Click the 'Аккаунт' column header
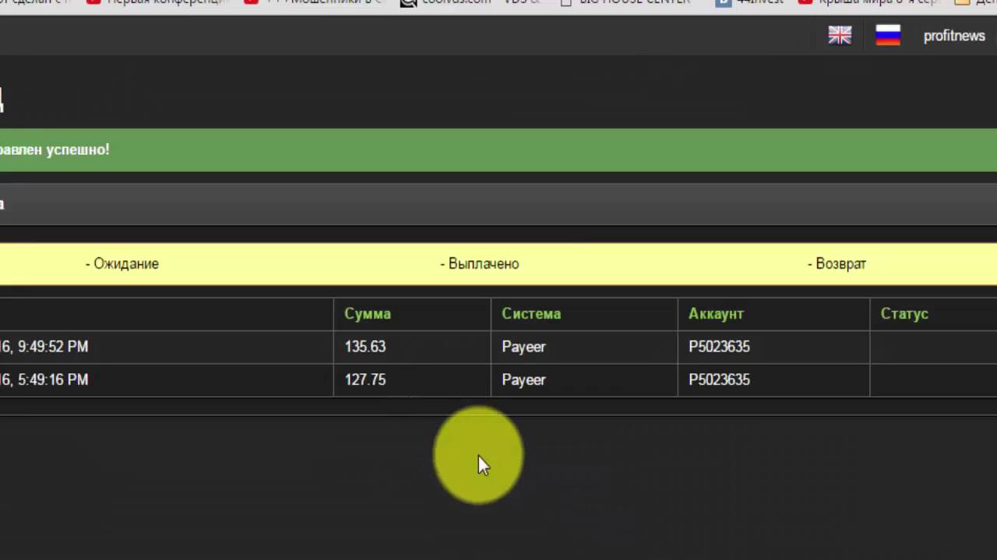This screenshot has width=997, height=560. click(x=716, y=313)
